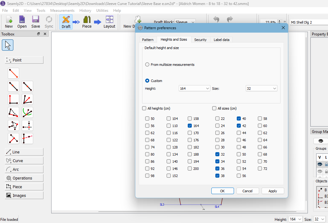Open the Tools menu
Viewport: 328px width, 223px height.
pos(41,11)
